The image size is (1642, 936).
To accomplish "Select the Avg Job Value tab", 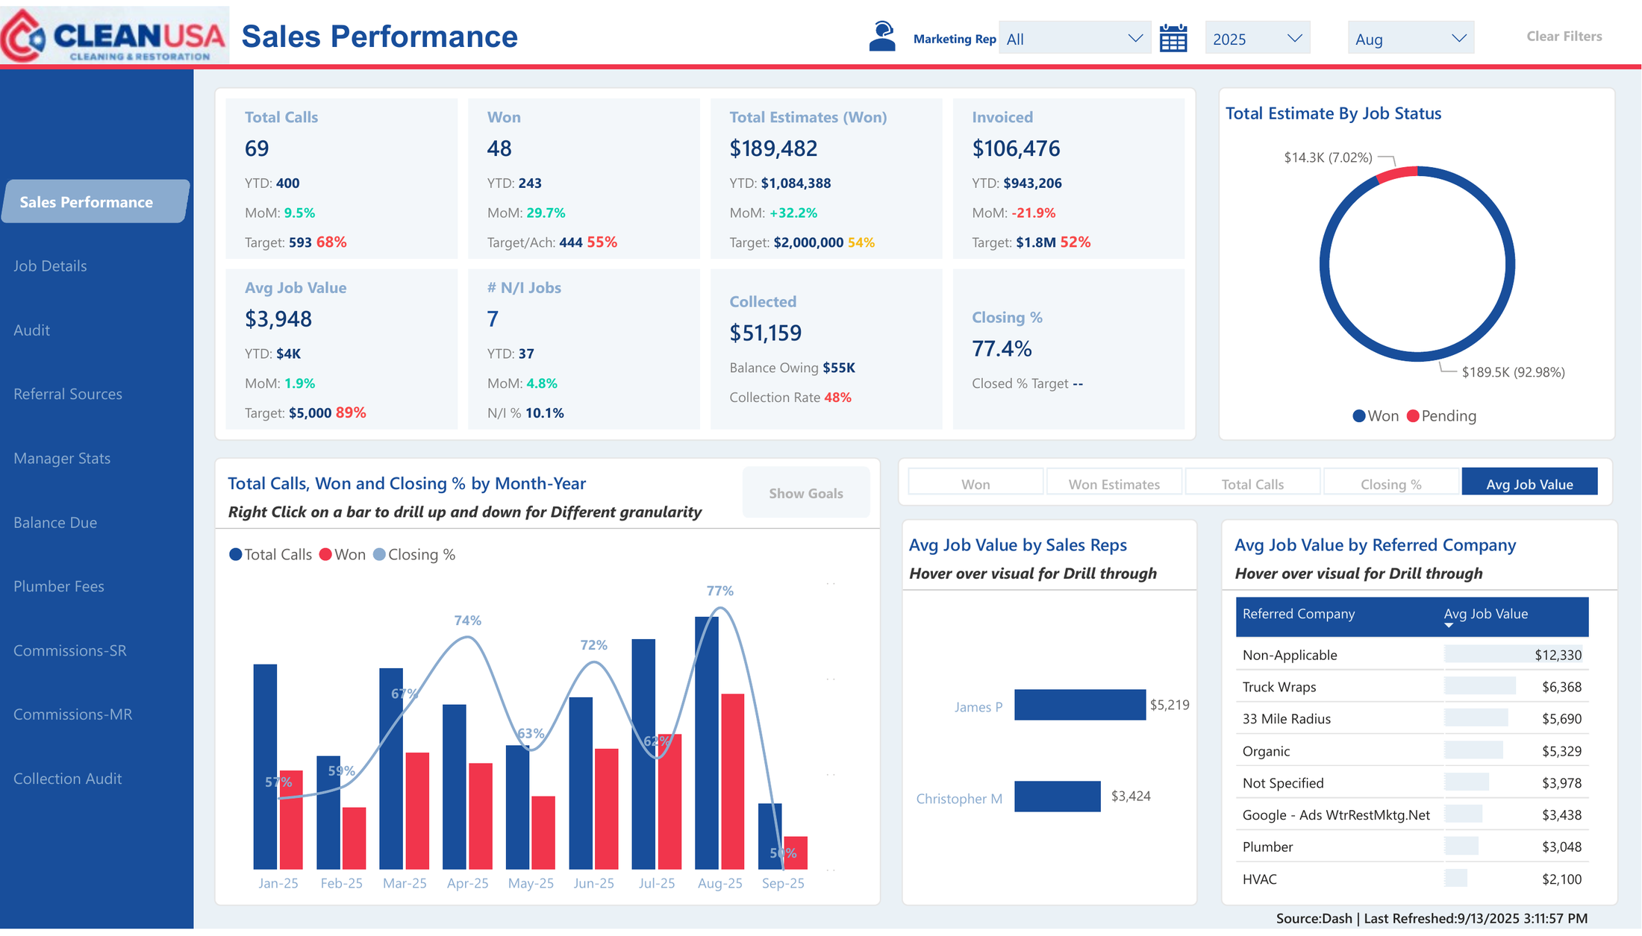I will coord(1529,483).
